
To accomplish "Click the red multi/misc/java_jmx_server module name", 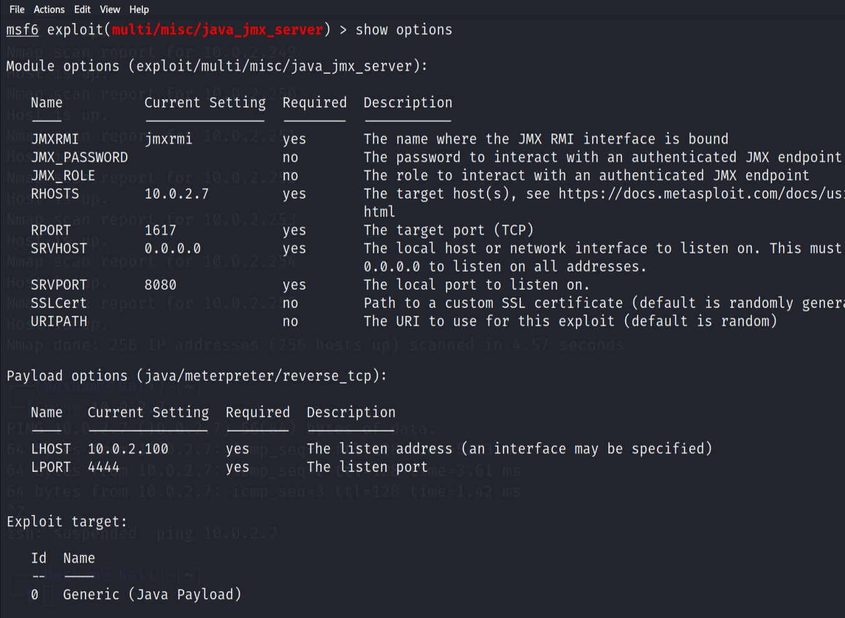I will click(217, 30).
